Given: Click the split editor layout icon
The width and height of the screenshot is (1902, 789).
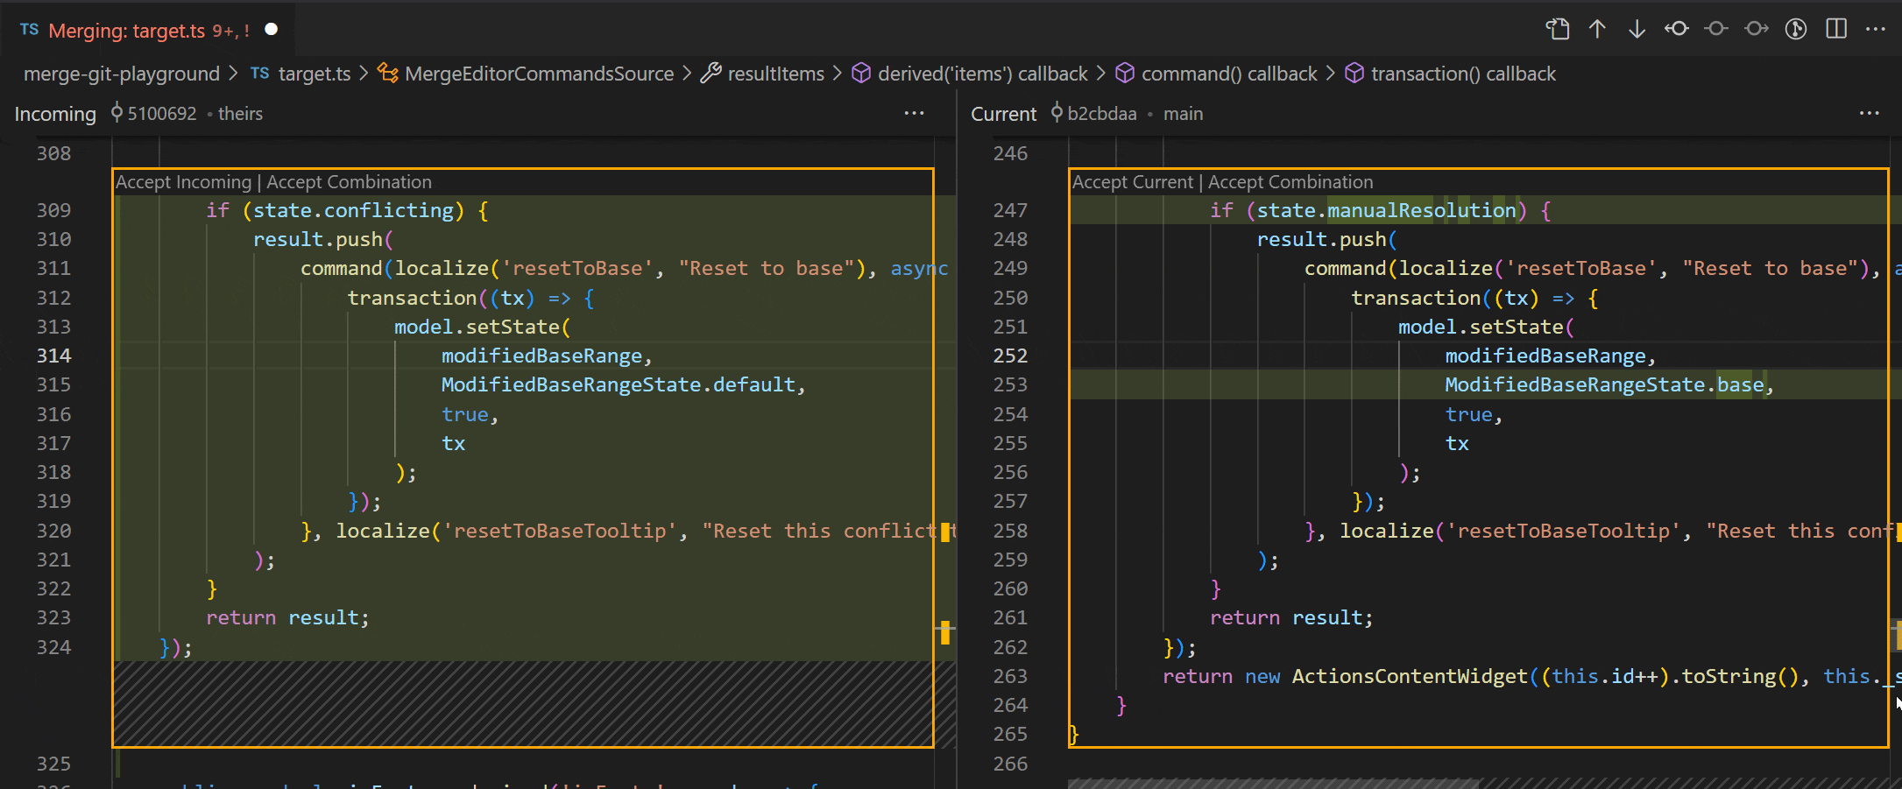Looking at the screenshot, I should coord(1836,29).
